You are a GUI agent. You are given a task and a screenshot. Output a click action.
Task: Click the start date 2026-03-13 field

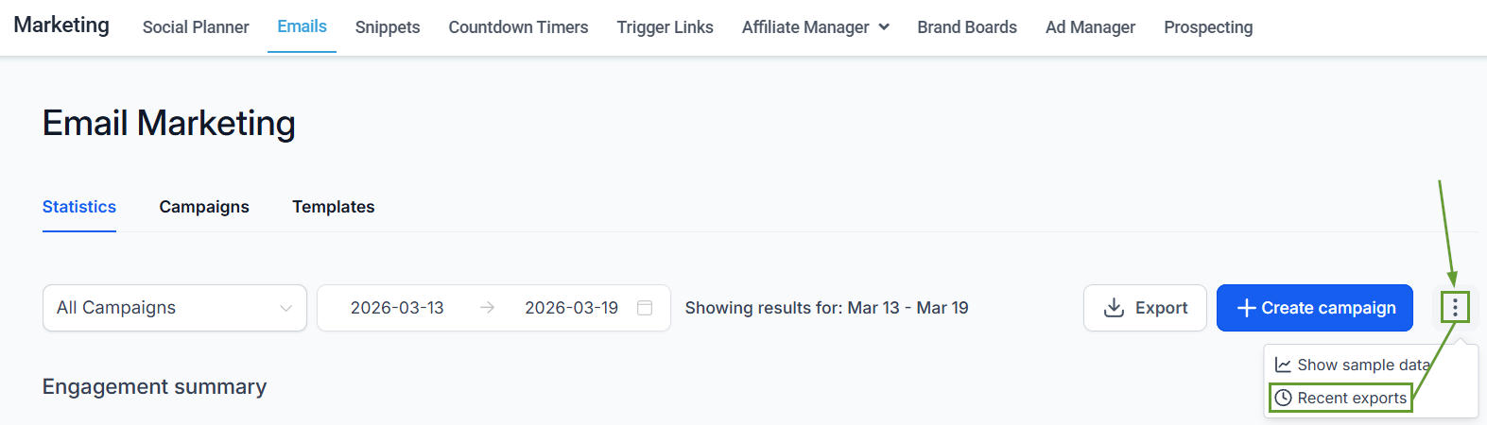tap(397, 308)
